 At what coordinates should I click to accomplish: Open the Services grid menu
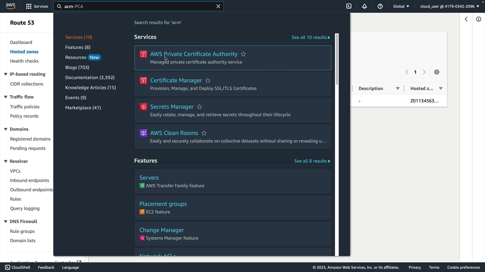point(37,6)
